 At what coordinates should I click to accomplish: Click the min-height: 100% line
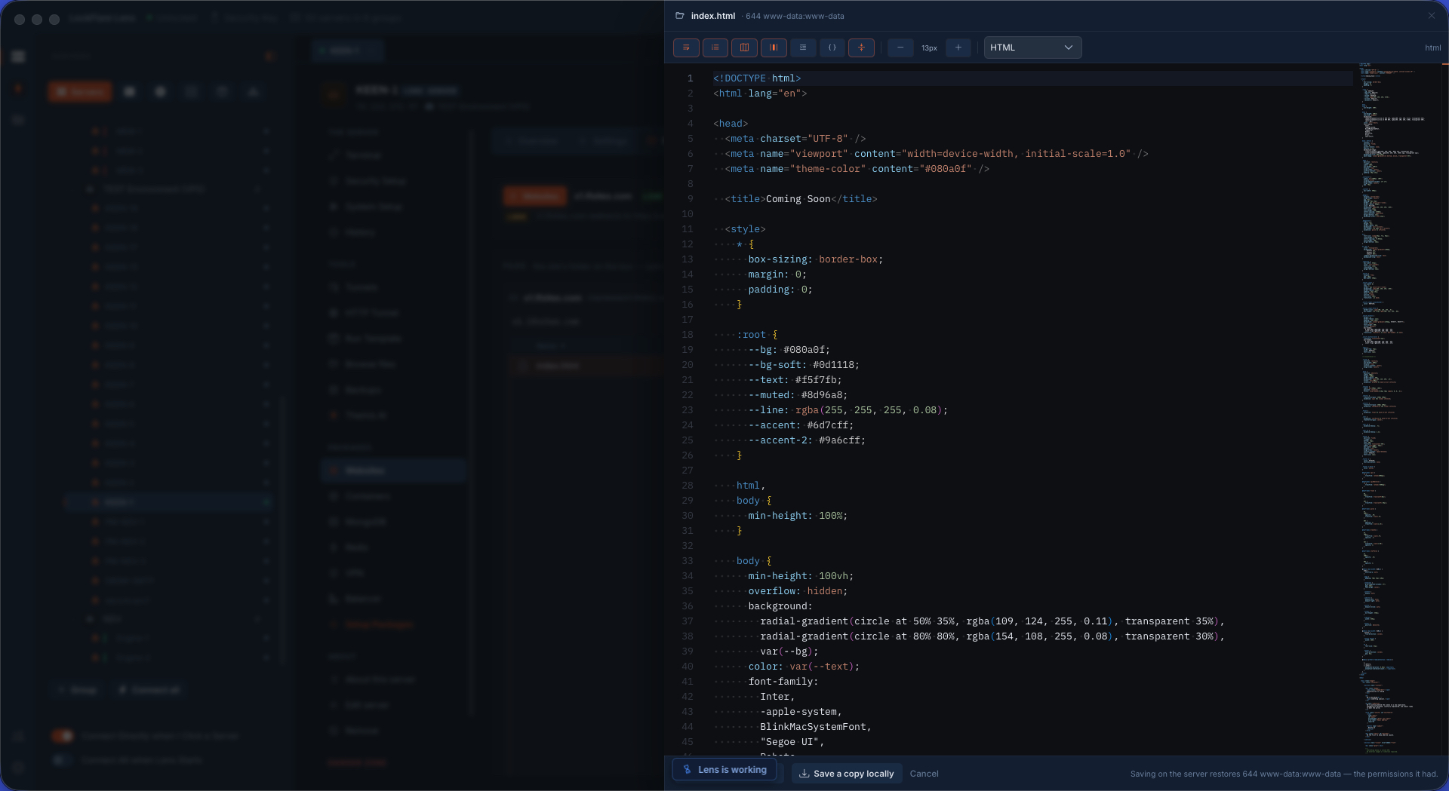(798, 516)
